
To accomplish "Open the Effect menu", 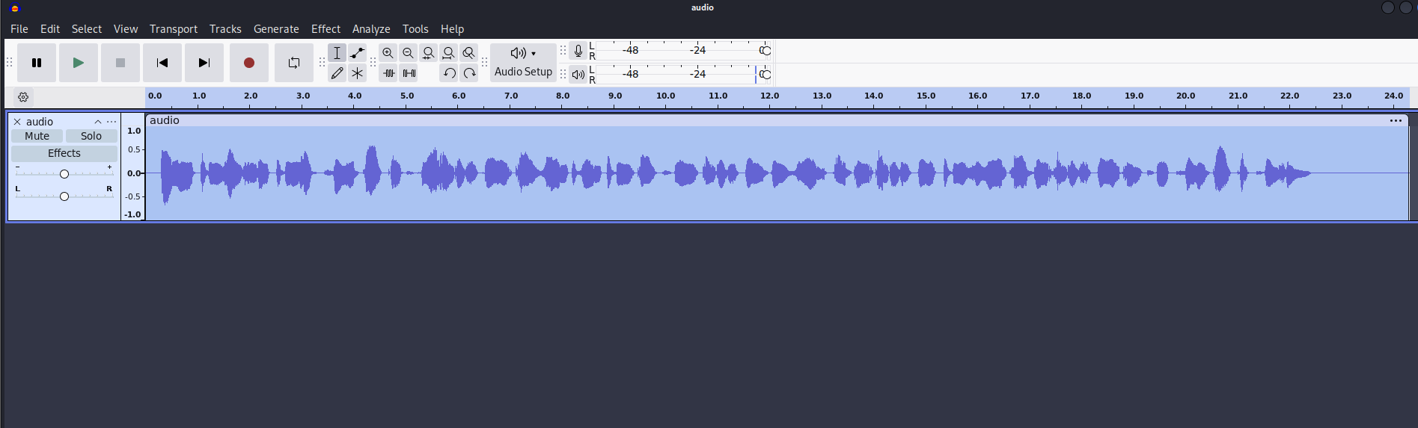I will point(326,28).
